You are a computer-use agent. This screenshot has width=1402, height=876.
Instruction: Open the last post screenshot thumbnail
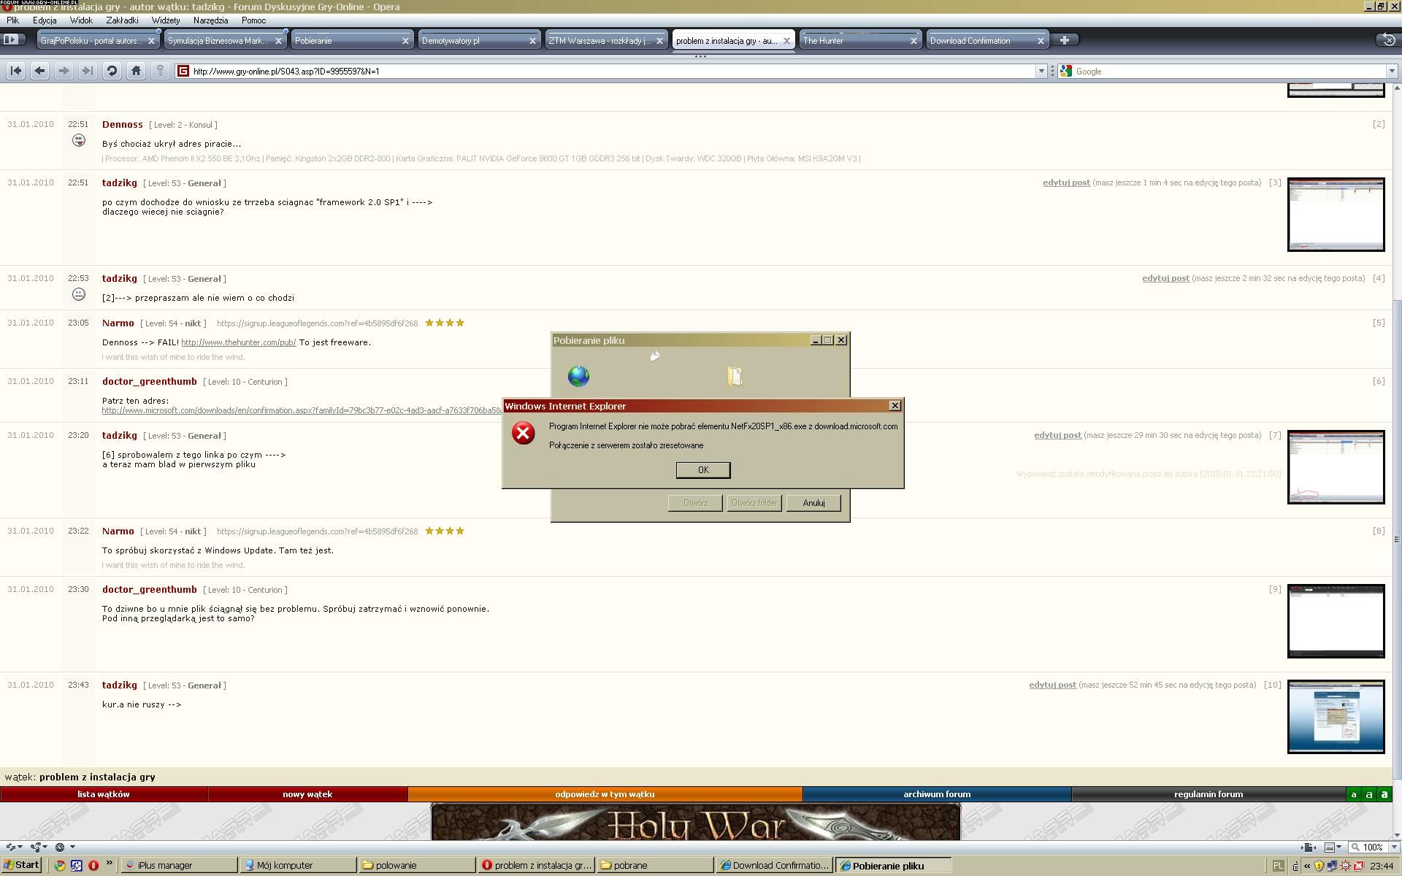[1335, 716]
